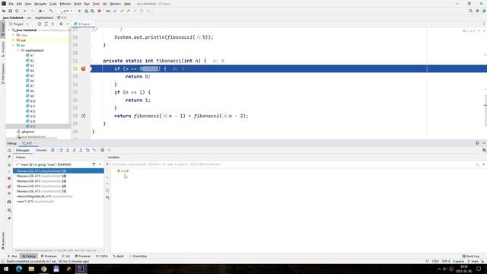Click the green Run button in toolbar
Screen dimensions: 487x274
[79, 11]
